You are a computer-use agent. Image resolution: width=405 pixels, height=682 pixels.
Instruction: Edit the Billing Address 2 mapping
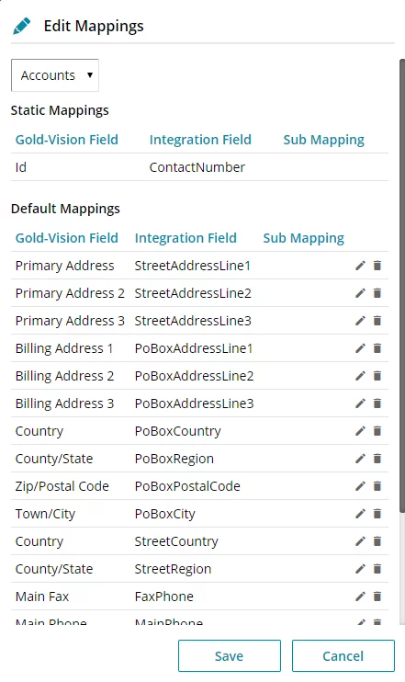click(360, 376)
